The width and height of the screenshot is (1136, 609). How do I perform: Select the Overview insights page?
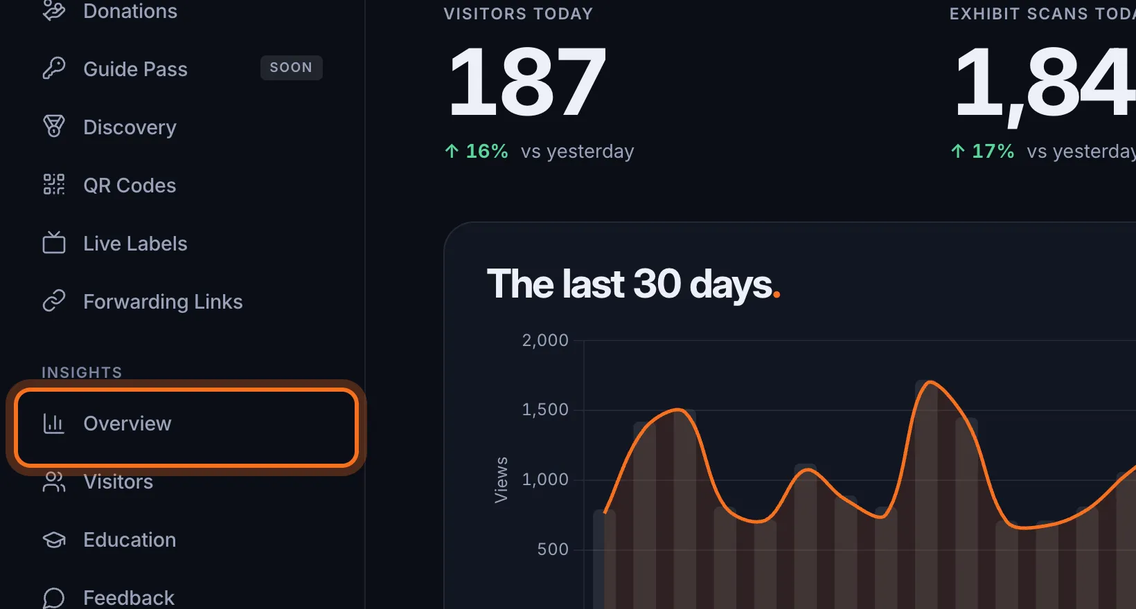pyautogui.click(x=186, y=427)
